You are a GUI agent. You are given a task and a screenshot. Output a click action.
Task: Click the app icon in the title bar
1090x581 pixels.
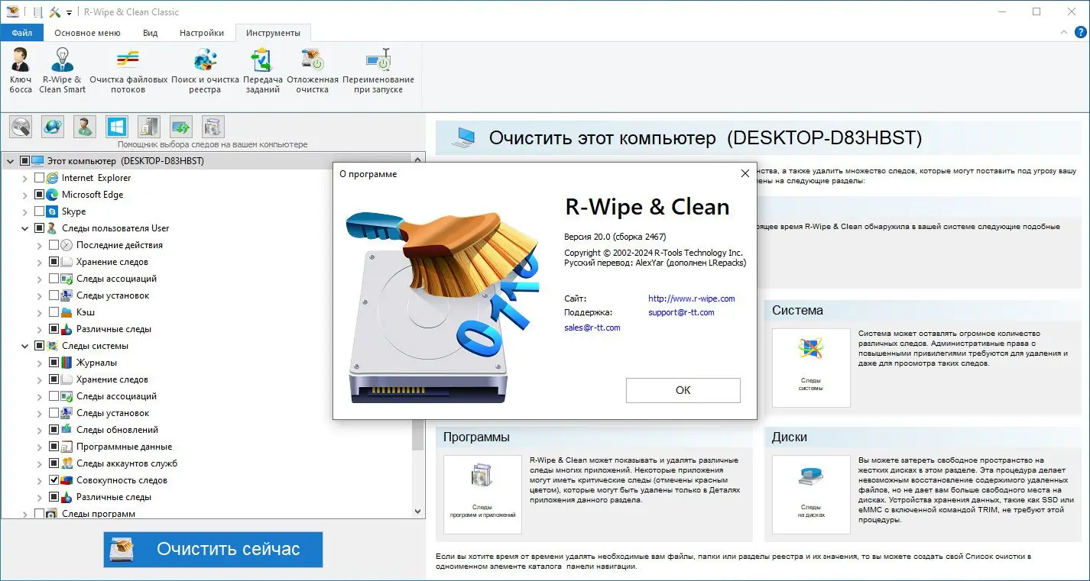pos(12,11)
